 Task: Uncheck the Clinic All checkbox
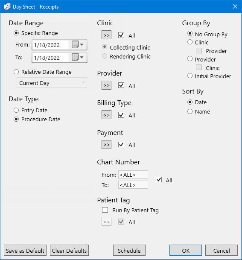[x=121, y=35]
